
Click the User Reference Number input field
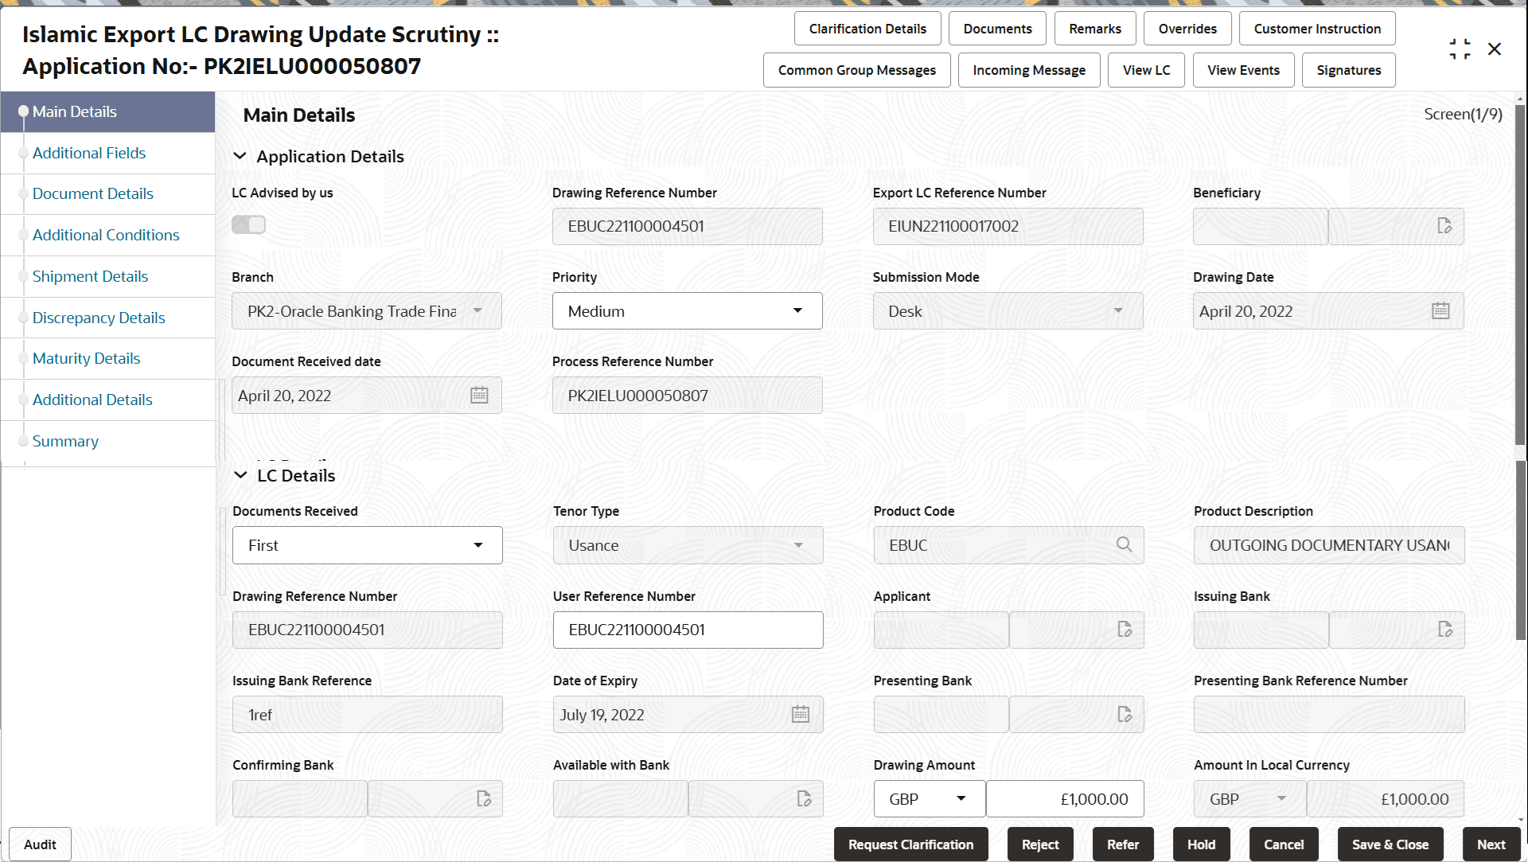[688, 630]
